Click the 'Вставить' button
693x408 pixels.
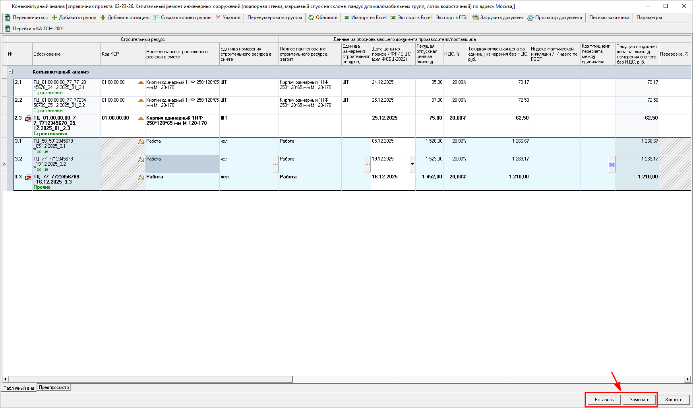604,400
